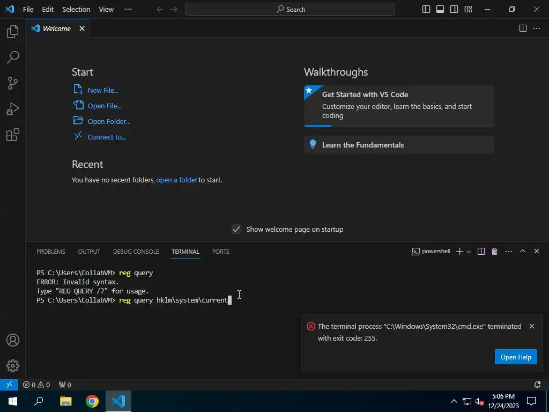Toggle Primary Side Bar layout icon

point(426,10)
